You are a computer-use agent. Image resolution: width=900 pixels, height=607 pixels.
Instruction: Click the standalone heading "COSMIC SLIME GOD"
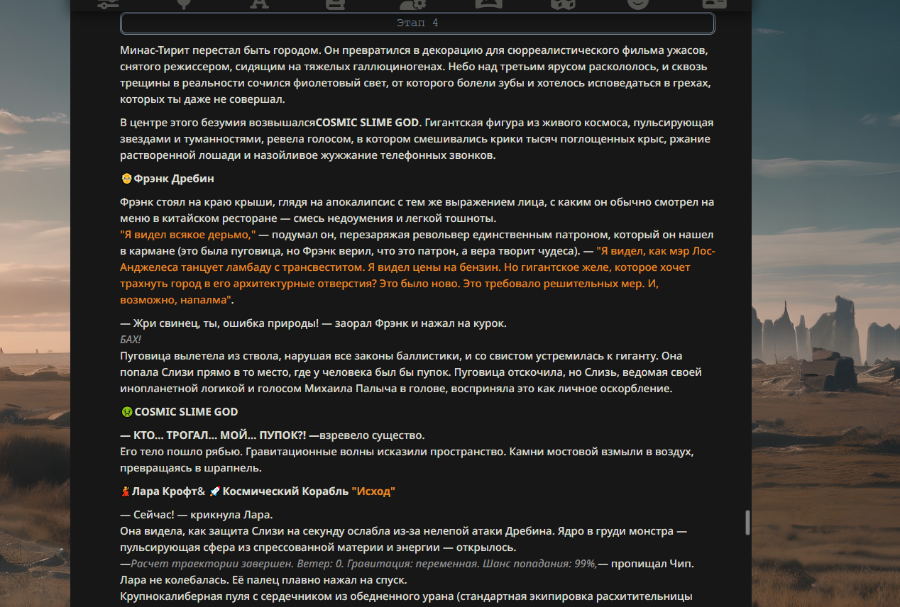pyautogui.click(x=186, y=412)
